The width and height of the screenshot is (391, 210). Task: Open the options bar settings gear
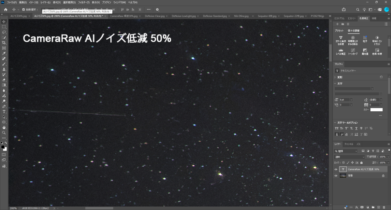pyautogui.click(x=158, y=9)
